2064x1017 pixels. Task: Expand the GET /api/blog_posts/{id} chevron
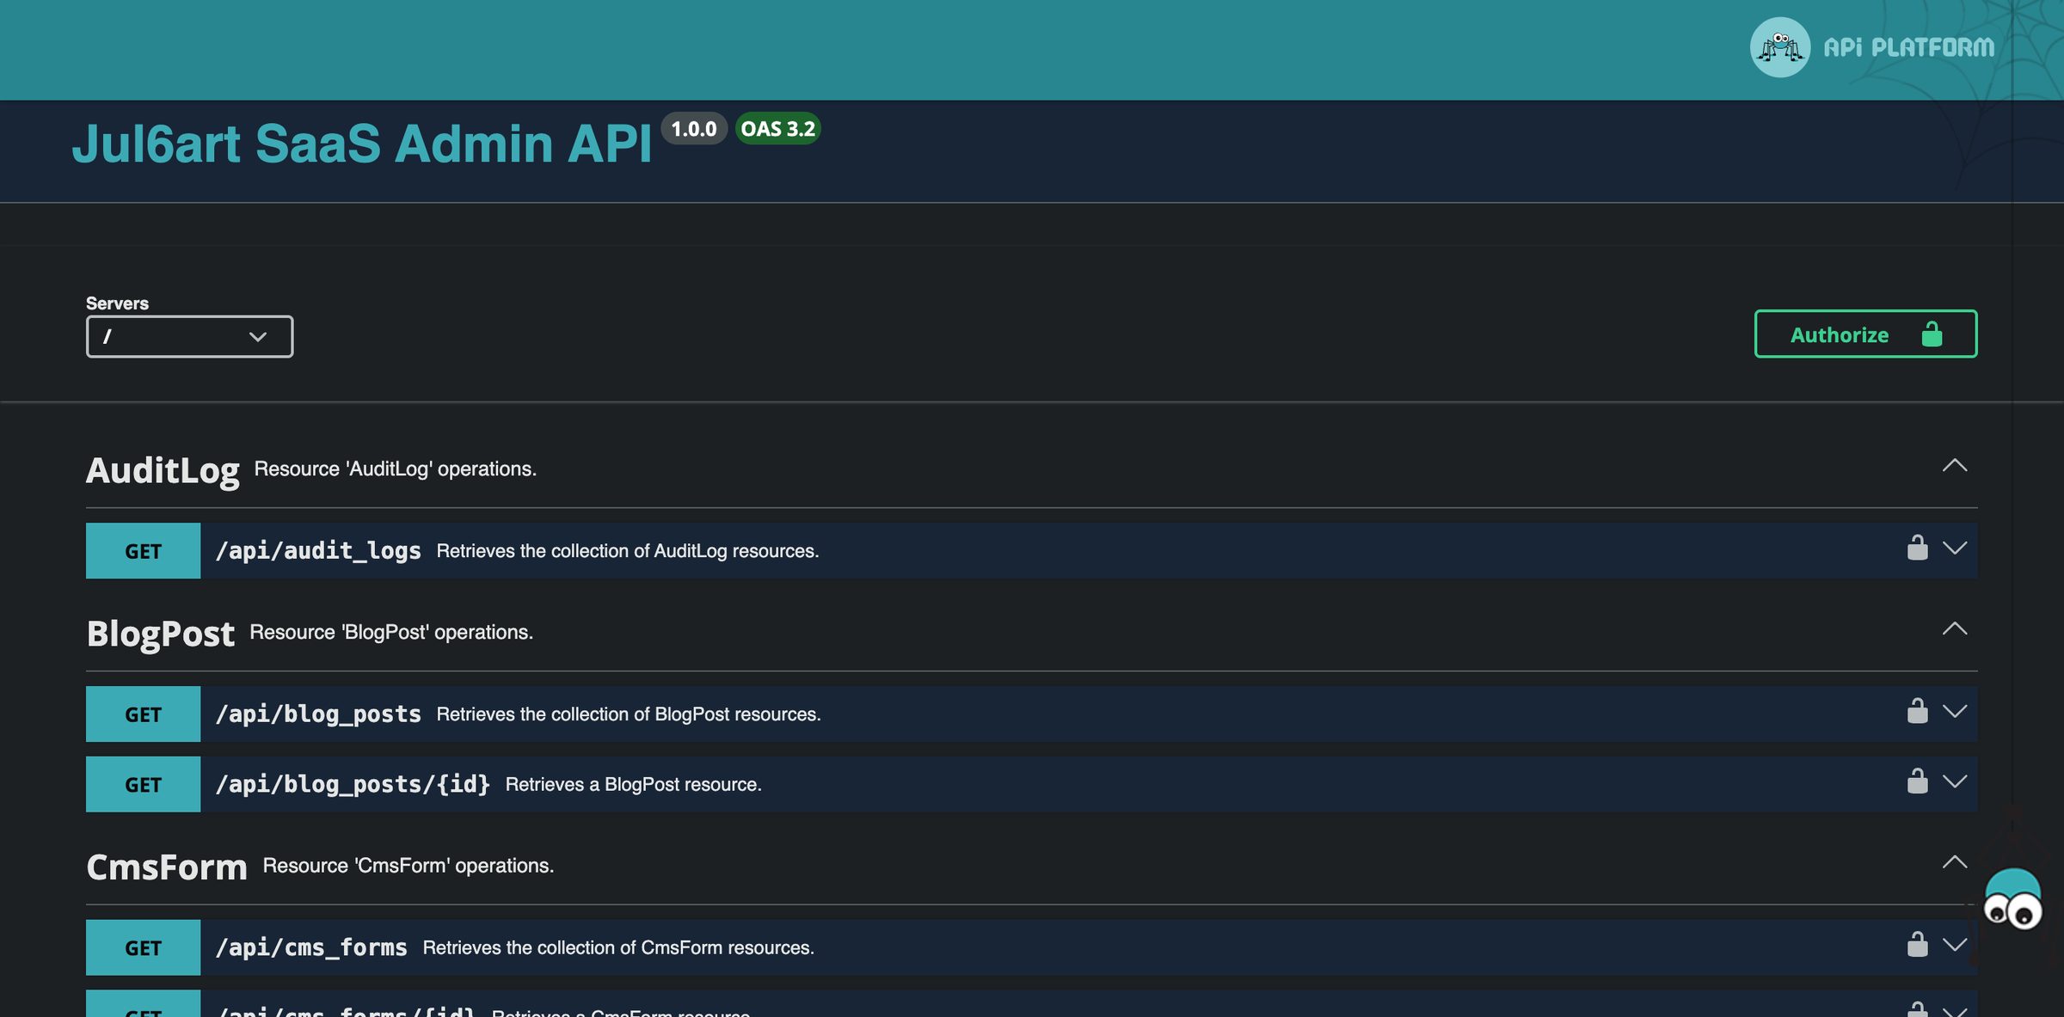[x=1954, y=782]
